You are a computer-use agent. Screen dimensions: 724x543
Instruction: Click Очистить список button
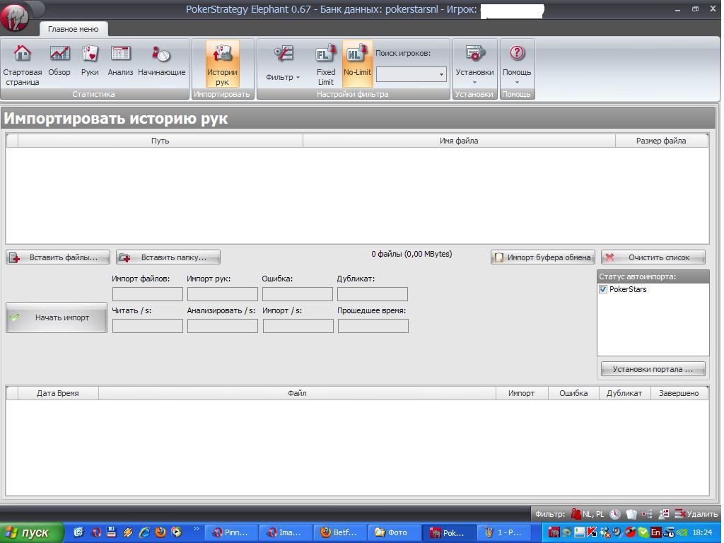click(x=653, y=257)
